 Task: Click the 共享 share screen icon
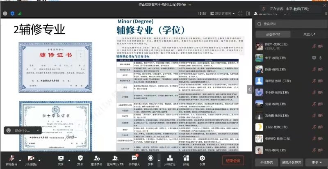(x=61, y=158)
